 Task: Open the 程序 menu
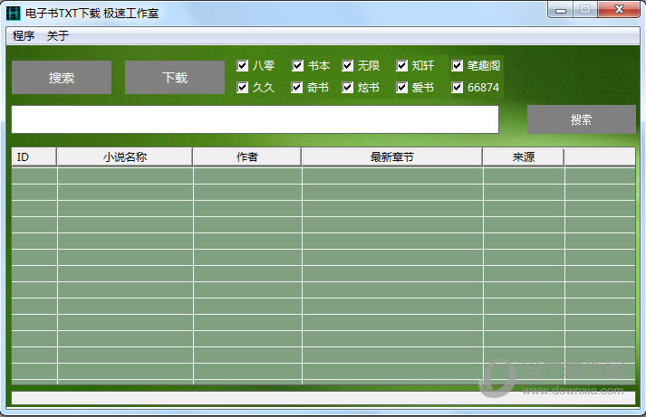coord(24,36)
